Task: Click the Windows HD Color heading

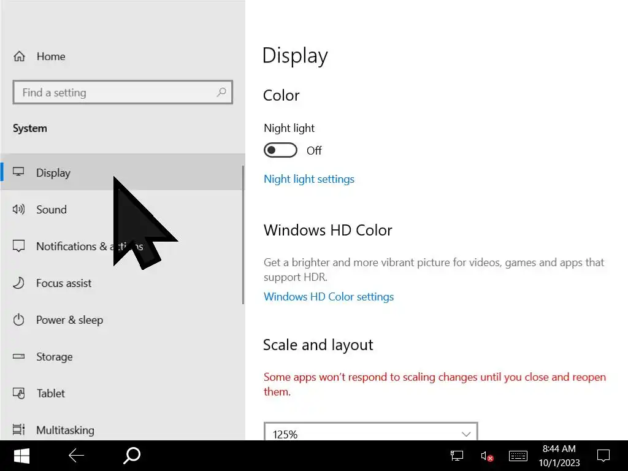Action: pyautogui.click(x=327, y=231)
